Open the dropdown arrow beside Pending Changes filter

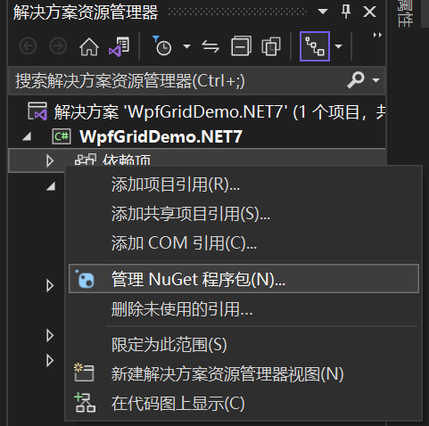point(186,46)
